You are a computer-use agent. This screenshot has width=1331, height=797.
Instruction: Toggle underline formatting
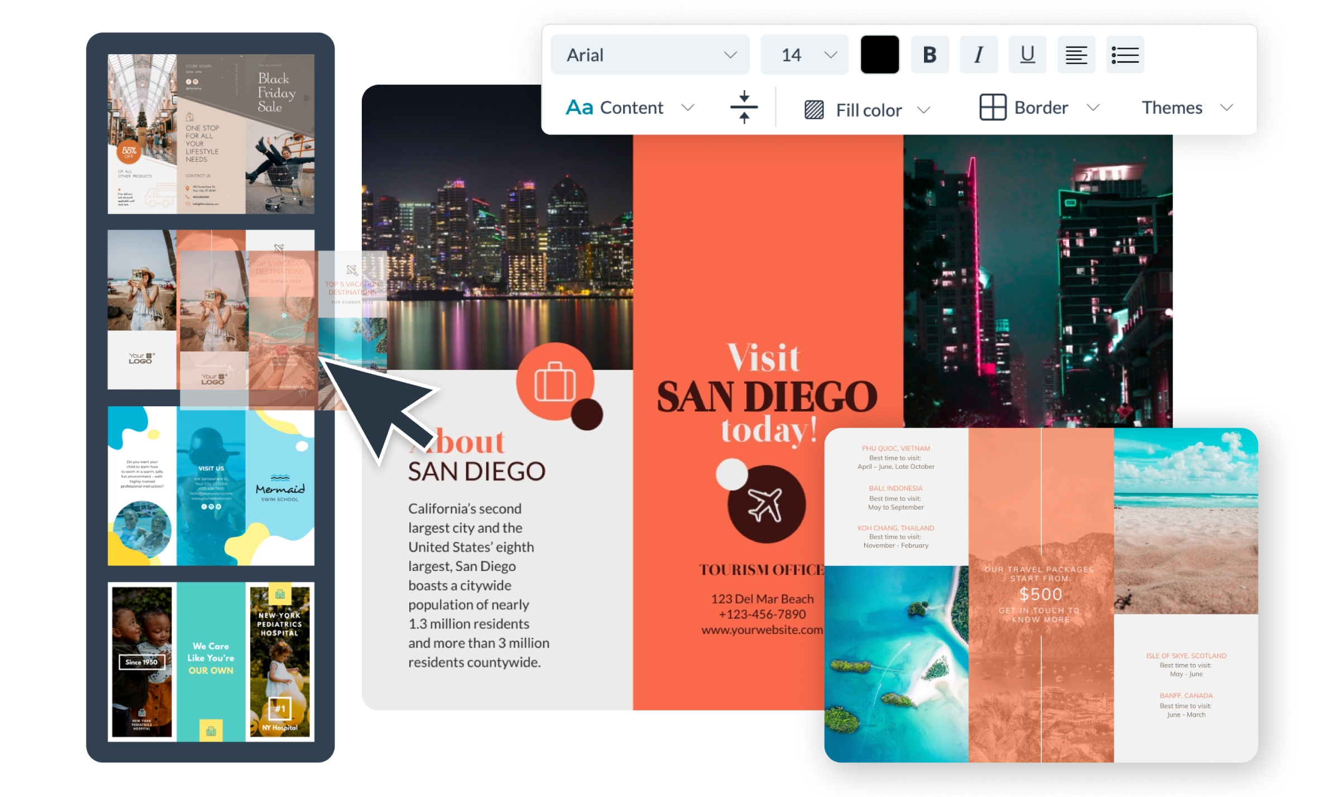tap(1027, 54)
